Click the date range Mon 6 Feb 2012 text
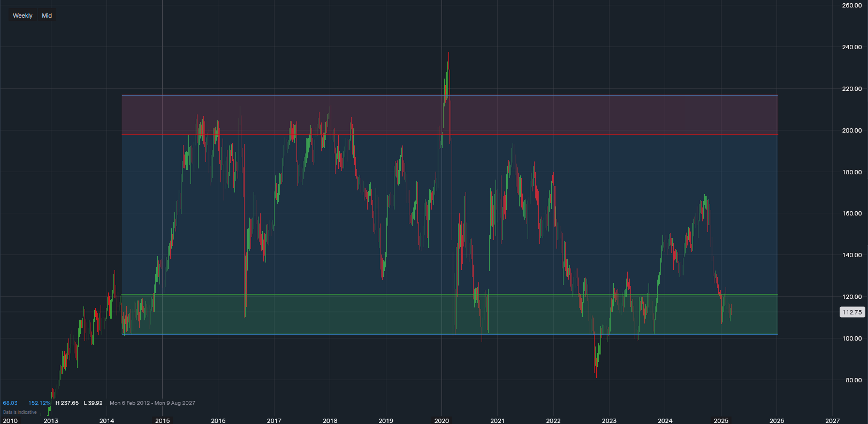The height and width of the screenshot is (424, 868). [131, 403]
